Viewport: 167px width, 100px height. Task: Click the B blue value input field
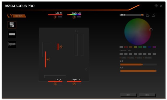click(x=139, y=58)
